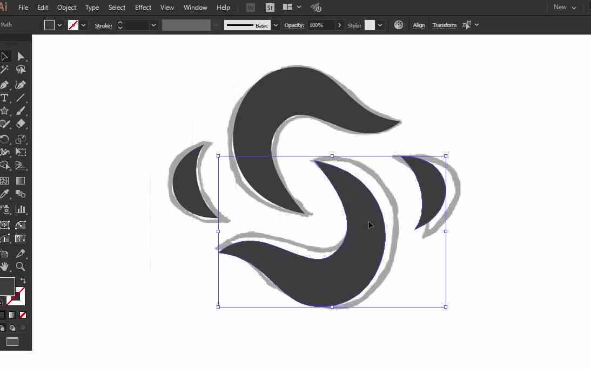Open the graphic Style dropdown
The image size is (591, 369).
tap(380, 25)
